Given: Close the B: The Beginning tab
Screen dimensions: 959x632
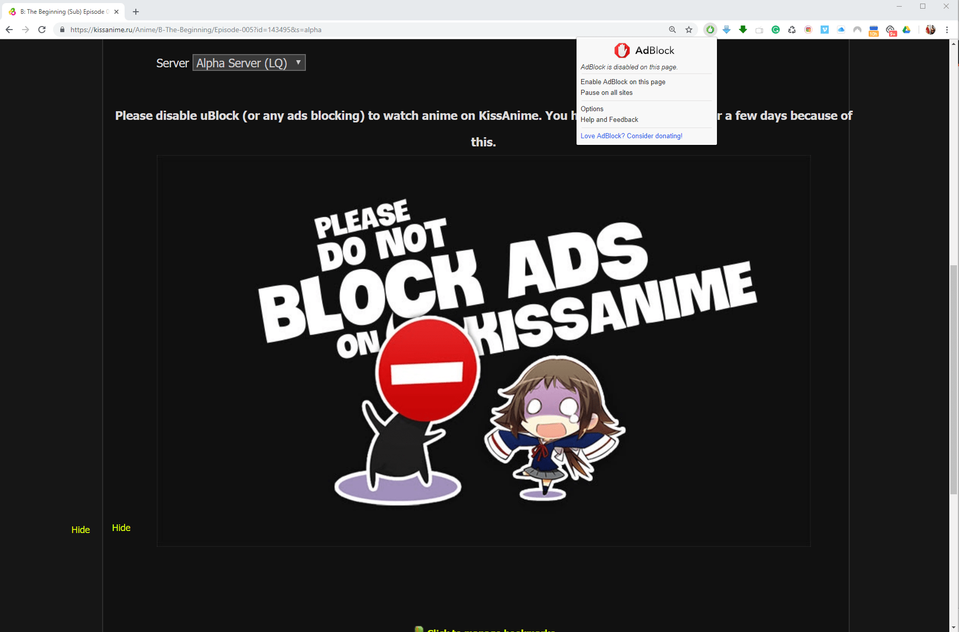Looking at the screenshot, I should (116, 11).
